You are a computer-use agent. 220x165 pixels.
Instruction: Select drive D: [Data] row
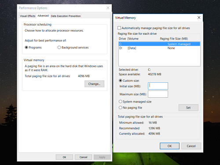pyautogui.click(x=159, y=48)
